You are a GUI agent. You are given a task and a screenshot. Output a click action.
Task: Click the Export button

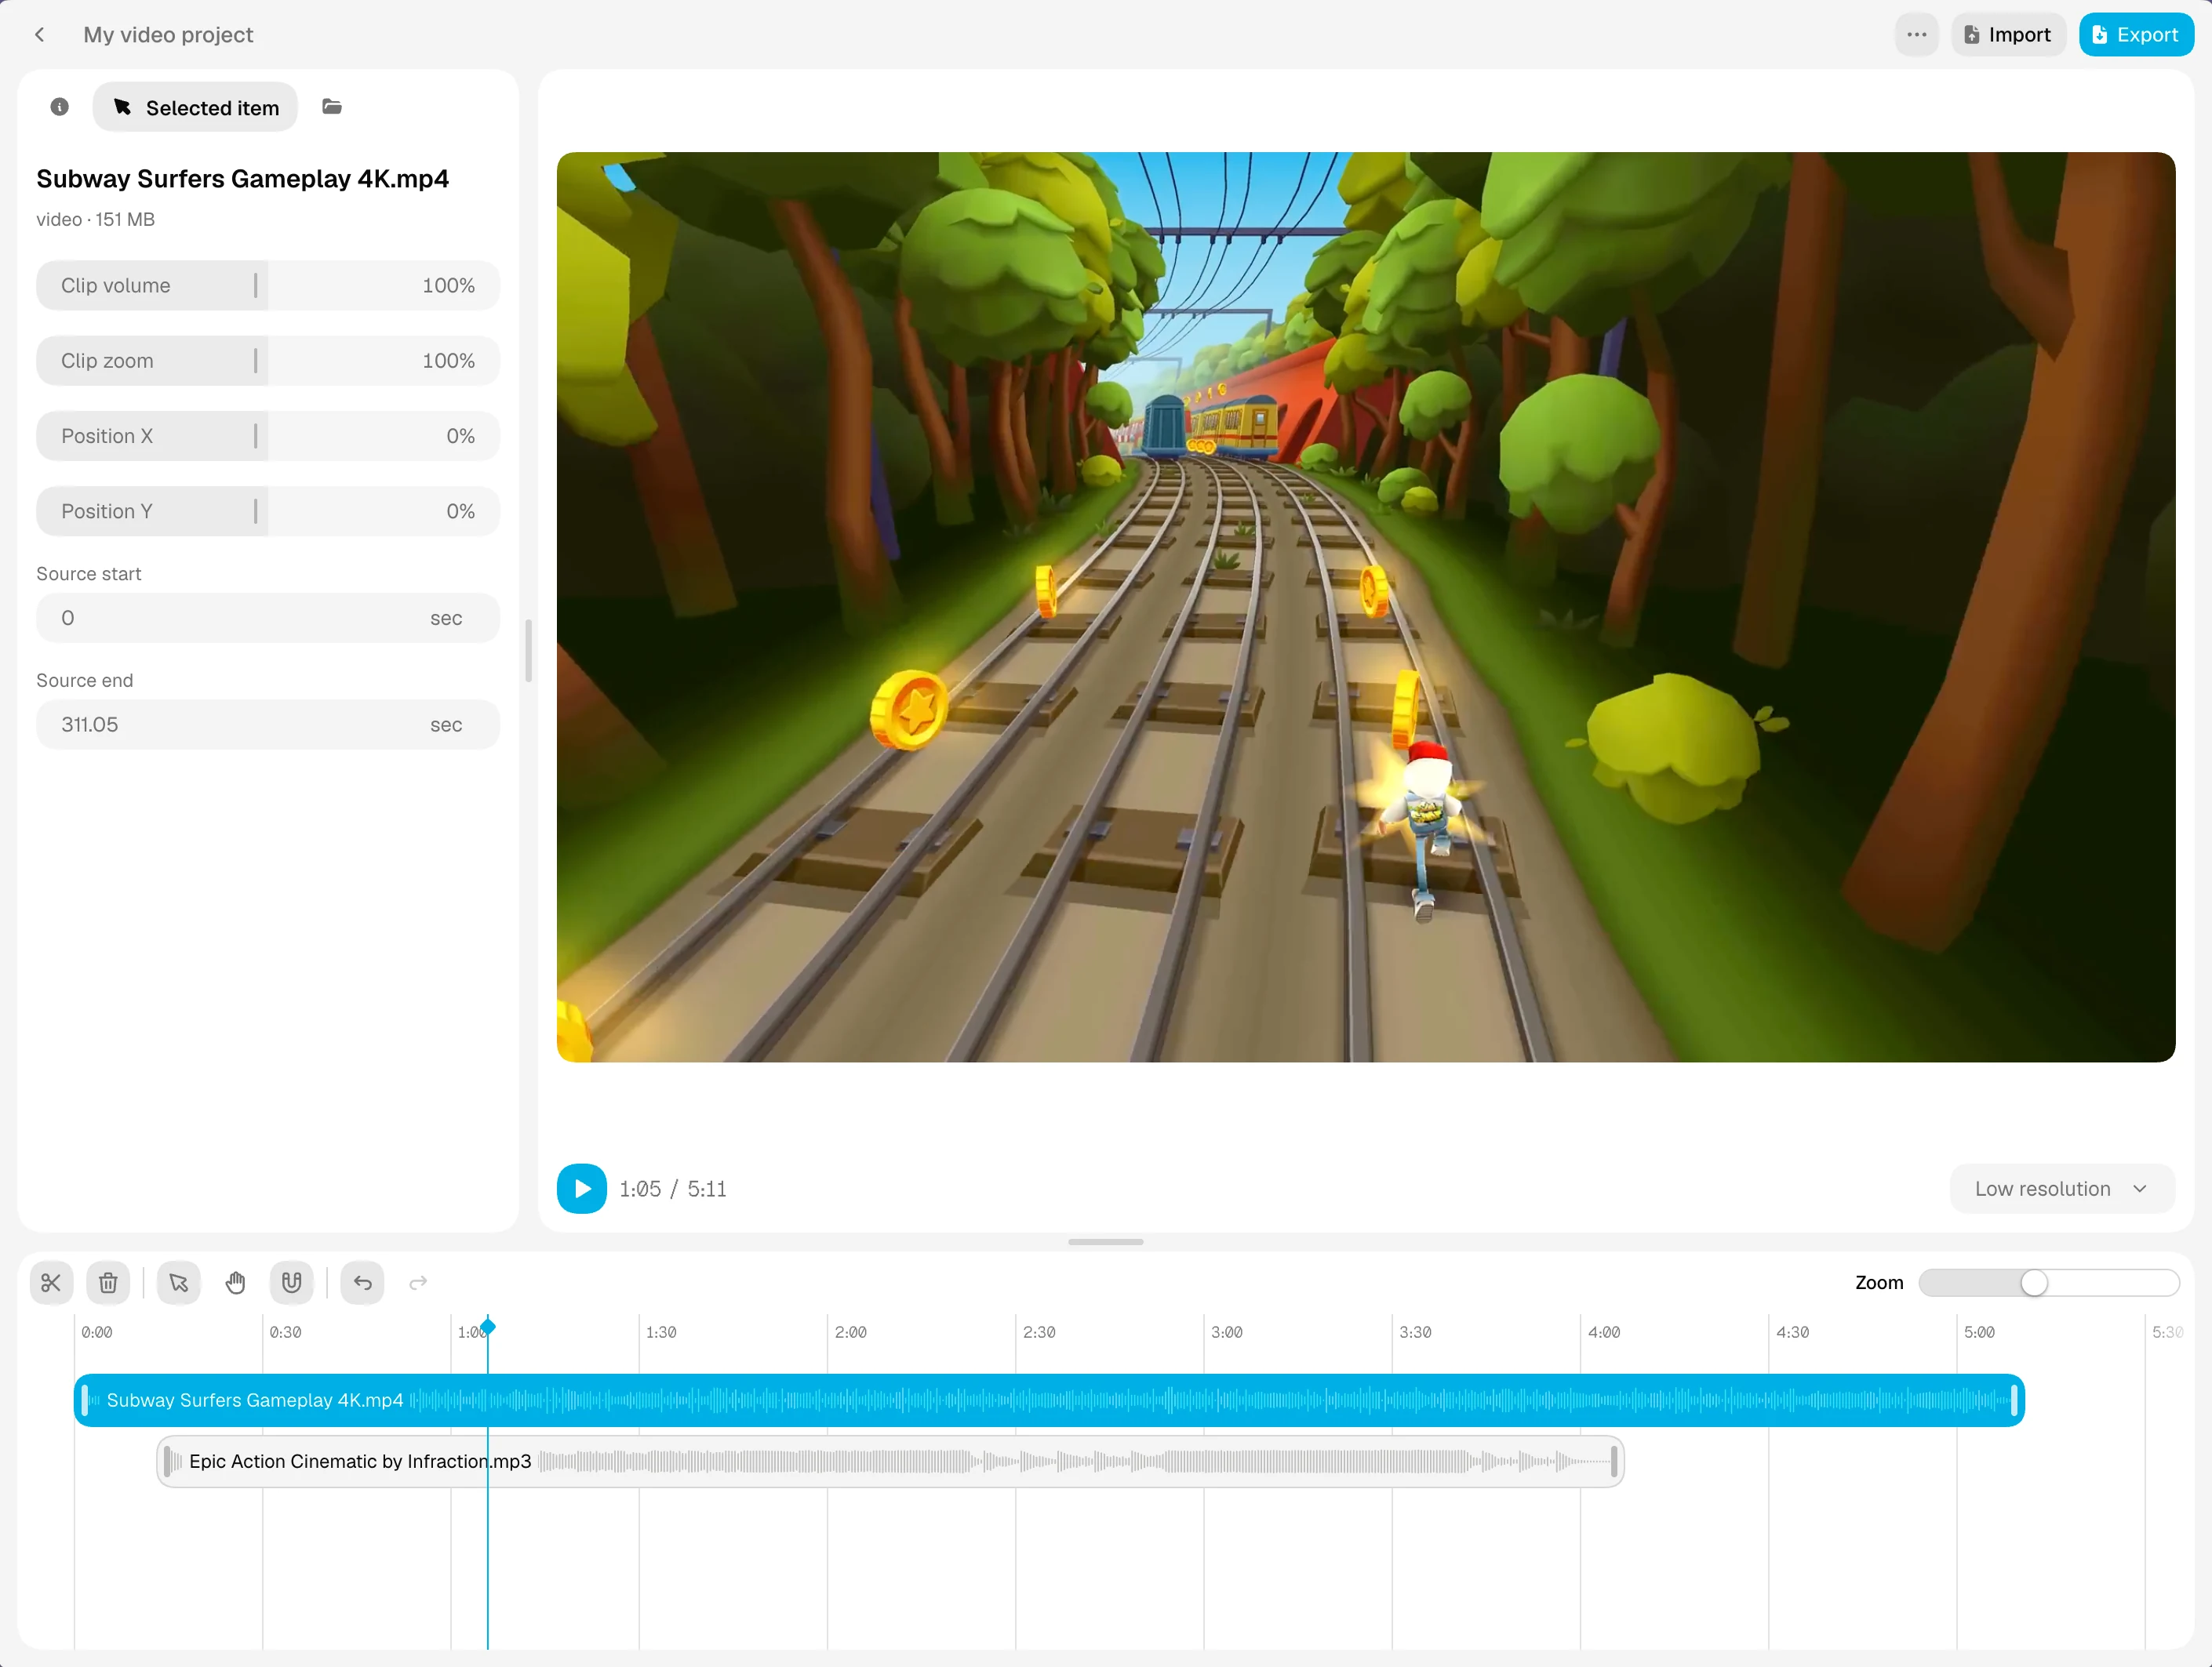[x=2136, y=35]
